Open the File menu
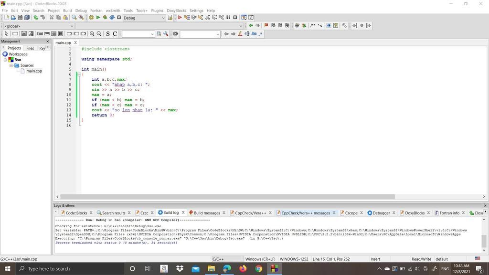Image resolution: width=489 pixels, height=275 pixels. coord(5,11)
